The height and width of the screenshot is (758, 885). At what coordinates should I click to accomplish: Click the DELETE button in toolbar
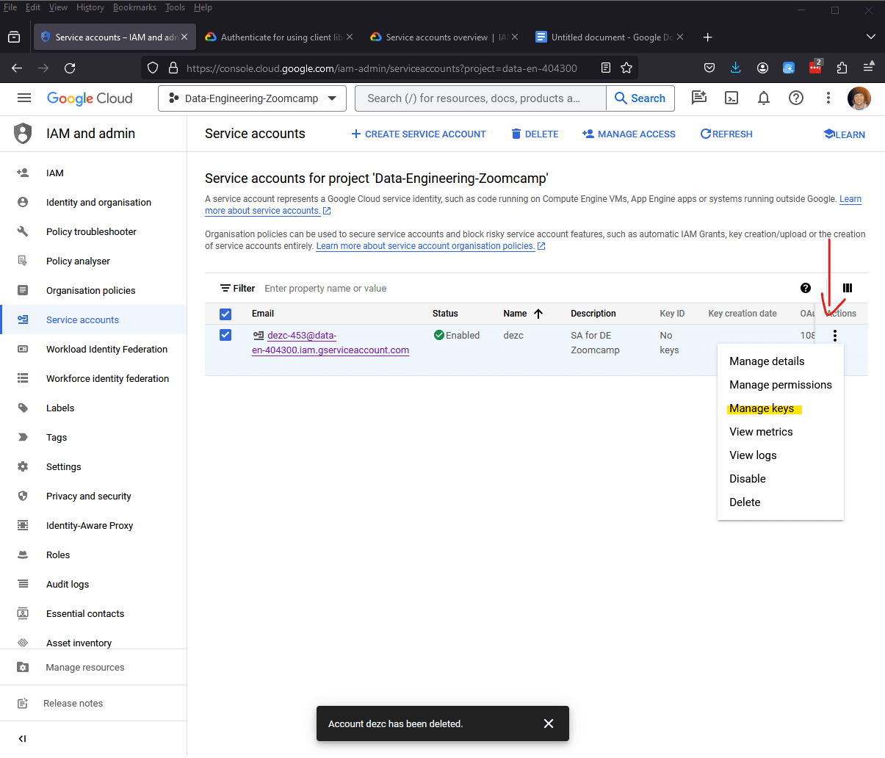pos(535,134)
